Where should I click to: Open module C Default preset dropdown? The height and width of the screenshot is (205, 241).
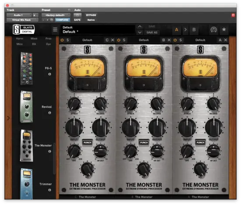(x=87, y=40)
